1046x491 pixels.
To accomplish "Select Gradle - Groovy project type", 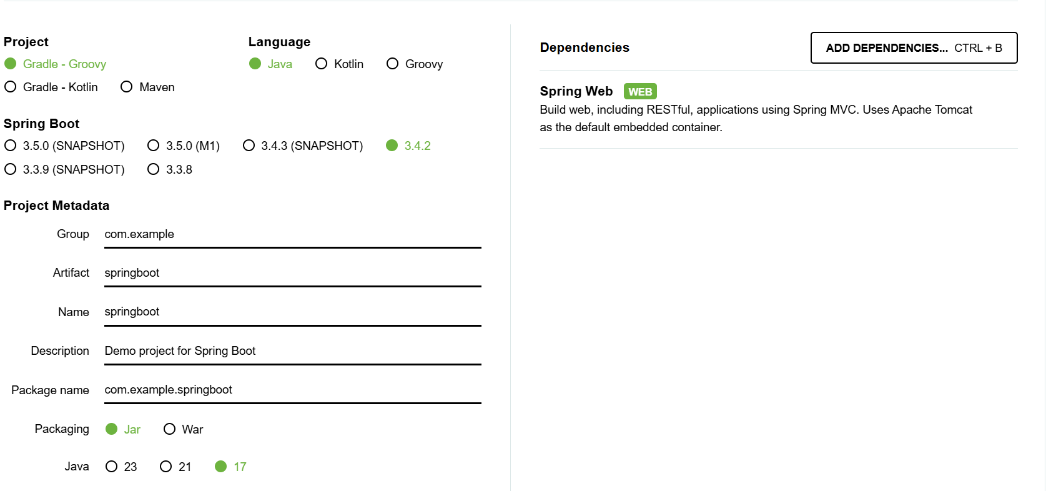I will click(55, 64).
